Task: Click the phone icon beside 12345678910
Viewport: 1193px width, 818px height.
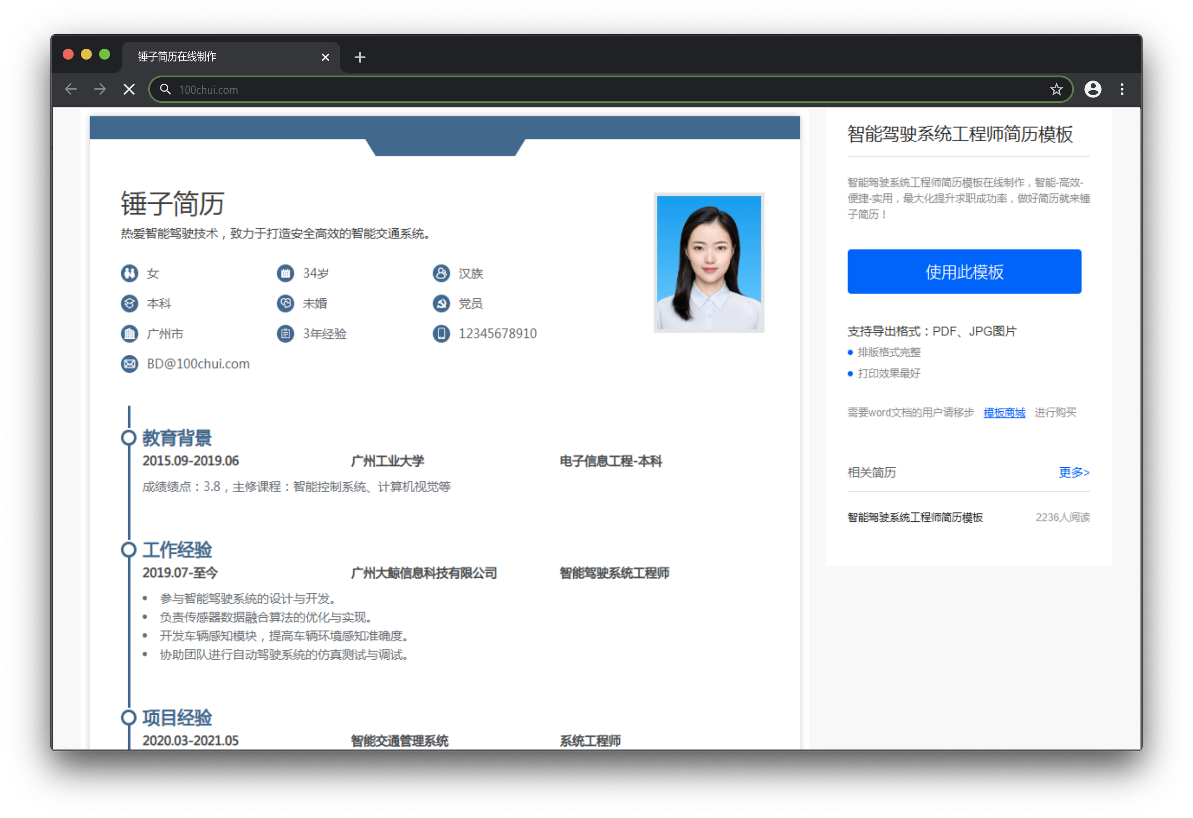Action: point(441,334)
